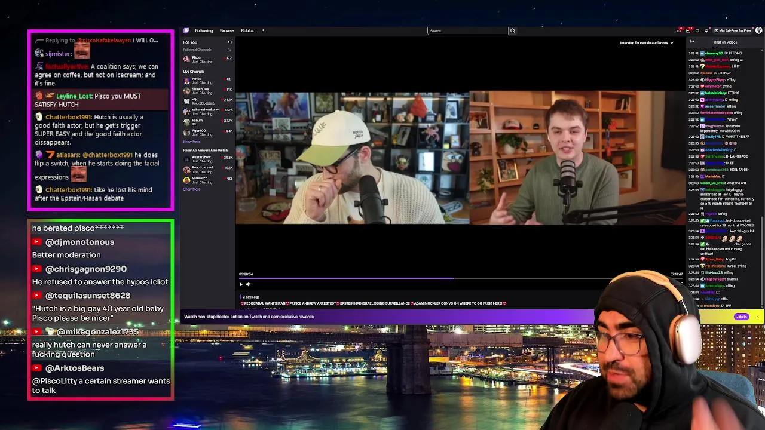Open the Roblox tab in the nav
The width and height of the screenshot is (765, 430).
[247, 30]
